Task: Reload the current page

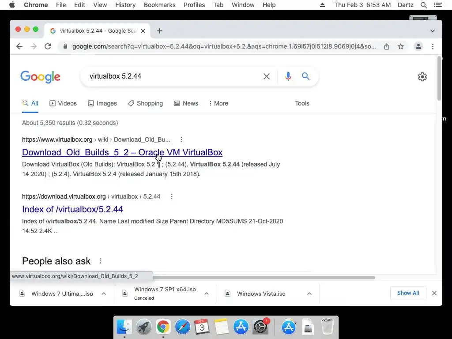Action: pos(48,46)
